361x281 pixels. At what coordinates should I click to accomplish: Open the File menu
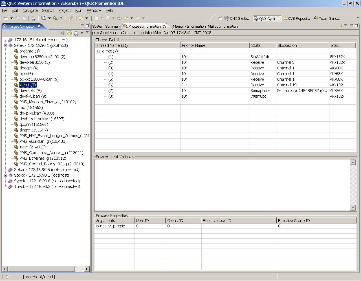point(5,10)
